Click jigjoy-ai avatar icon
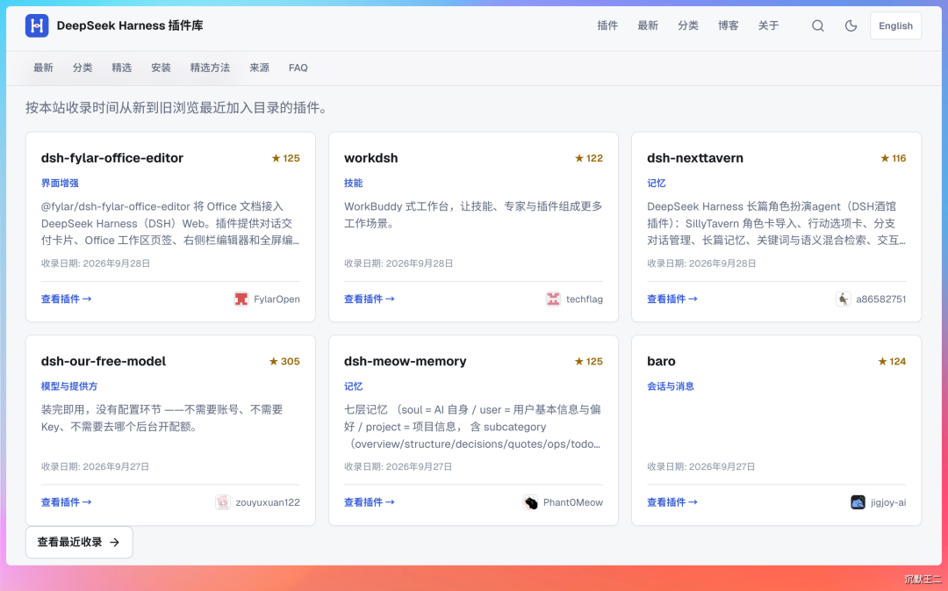The width and height of the screenshot is (948, 591). click(x=858, y=502)
